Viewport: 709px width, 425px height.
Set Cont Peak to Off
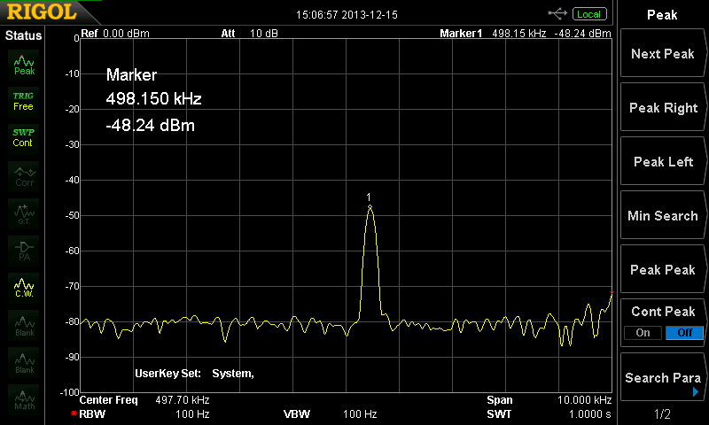tap(684, 333)
